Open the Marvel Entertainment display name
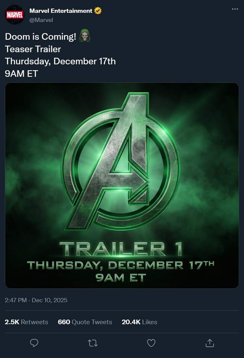 coord(61,11)
